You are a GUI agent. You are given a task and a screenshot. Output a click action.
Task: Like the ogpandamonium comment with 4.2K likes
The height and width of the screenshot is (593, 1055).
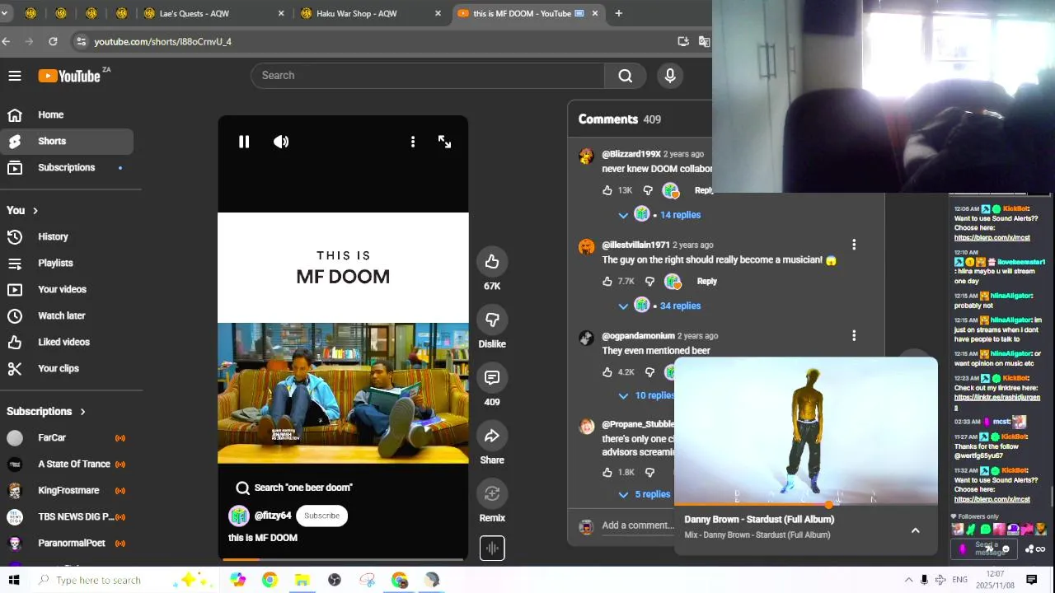tap(607, 372)
